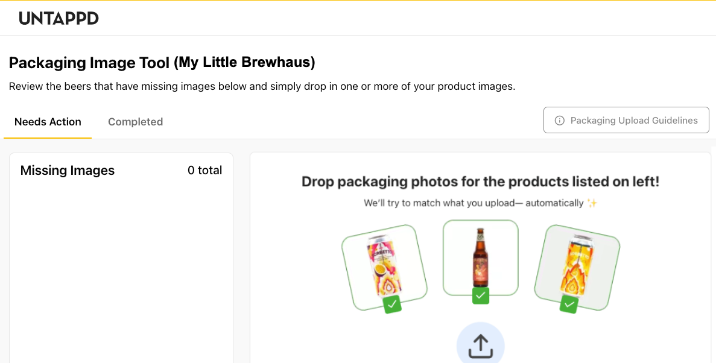Click the "Missing Images" panel heading
The height and width of the screenshot is (363, 716).
[68, 171]
